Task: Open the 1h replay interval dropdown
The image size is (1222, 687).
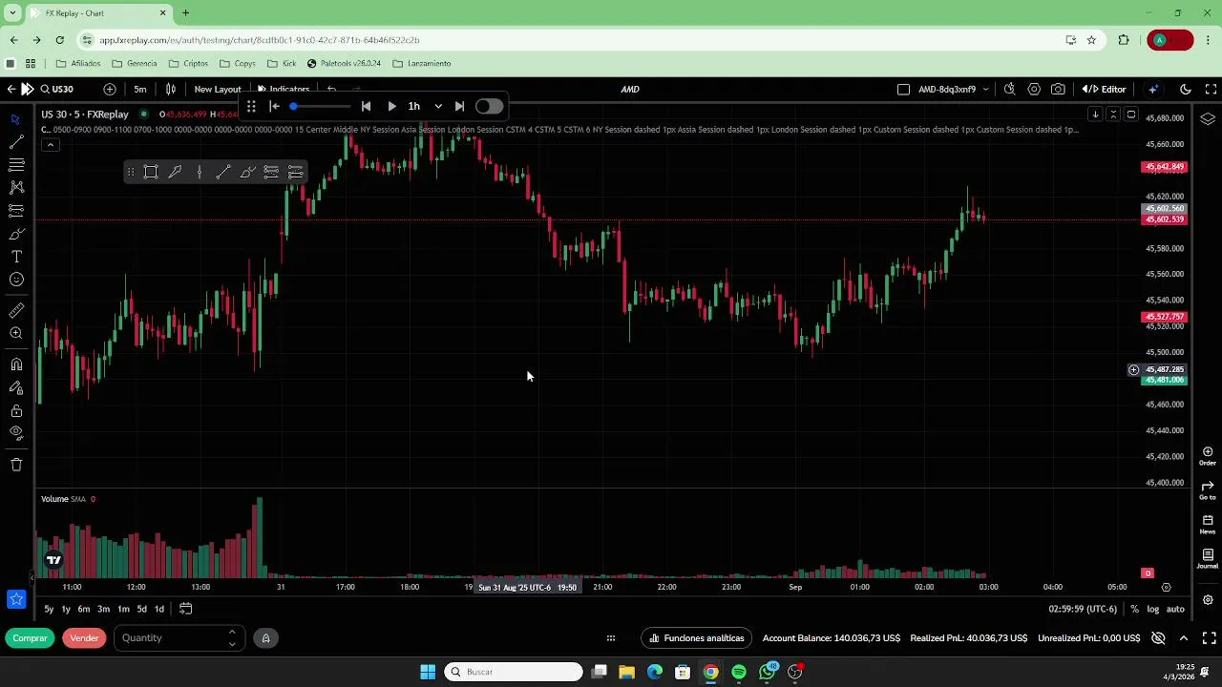Action: point(425,106)
